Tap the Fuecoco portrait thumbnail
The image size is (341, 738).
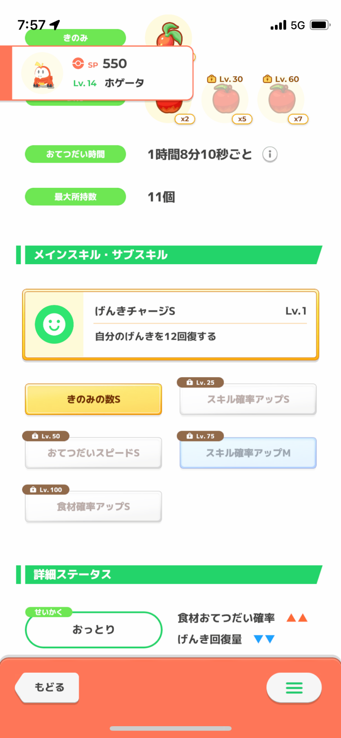pos(42,73)
